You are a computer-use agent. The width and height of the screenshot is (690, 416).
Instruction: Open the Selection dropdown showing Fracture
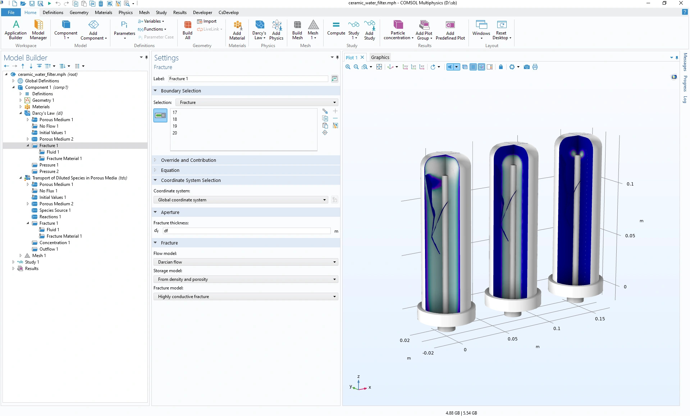point(257,102)
